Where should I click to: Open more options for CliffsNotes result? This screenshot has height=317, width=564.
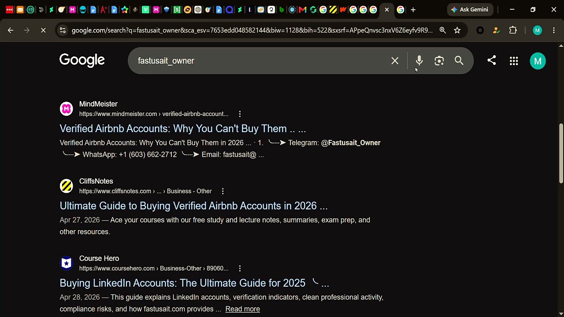[223, 191]
